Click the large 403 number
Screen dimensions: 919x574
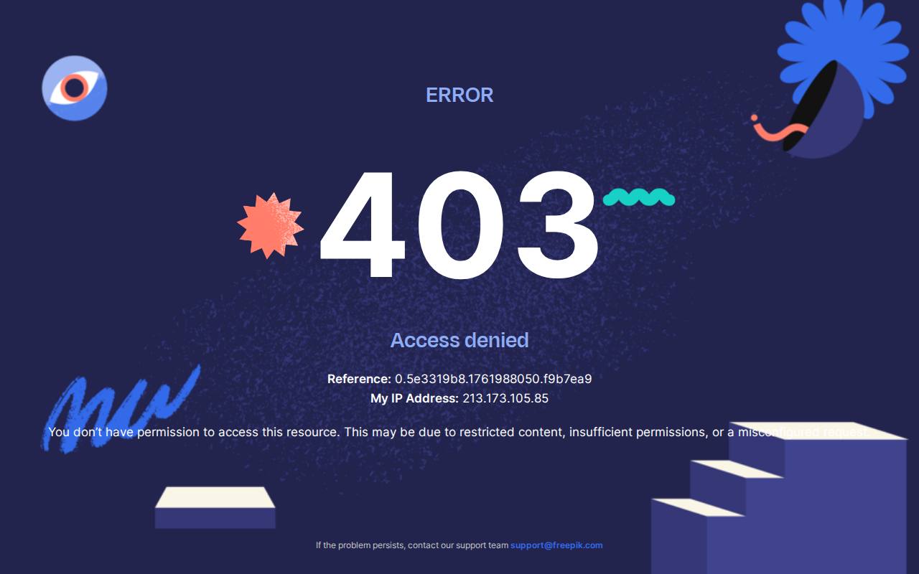click(x=459, y=225)
